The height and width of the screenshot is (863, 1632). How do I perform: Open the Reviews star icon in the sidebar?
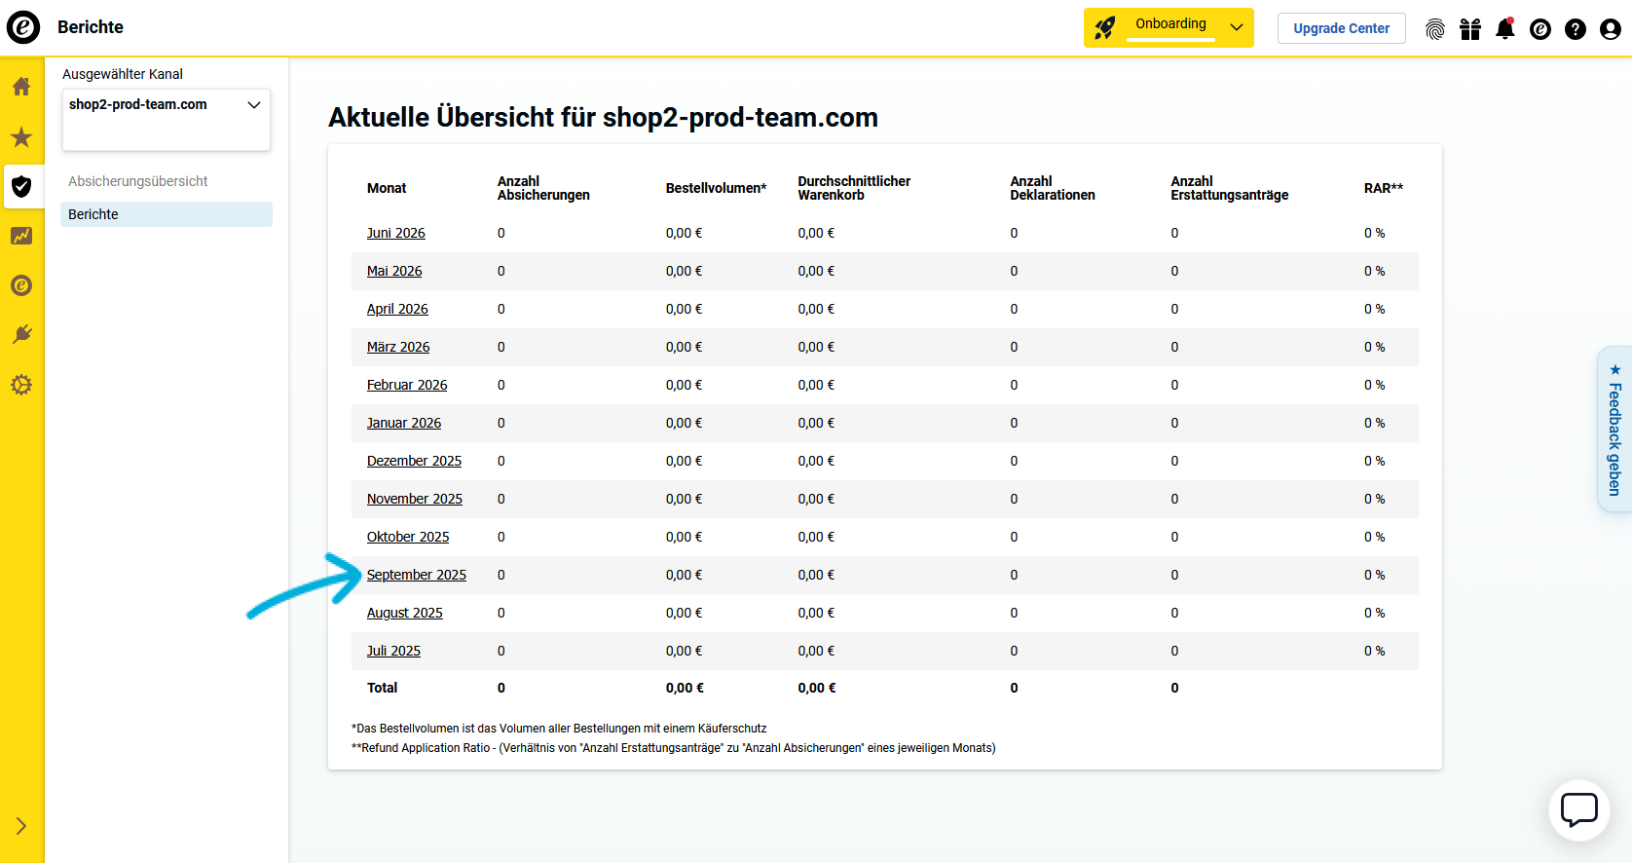(21, 136)
